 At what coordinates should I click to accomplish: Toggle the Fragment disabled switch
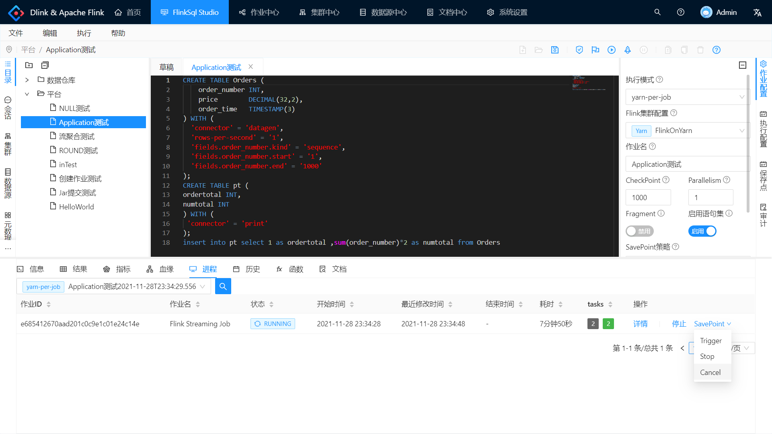coord(639,231)
